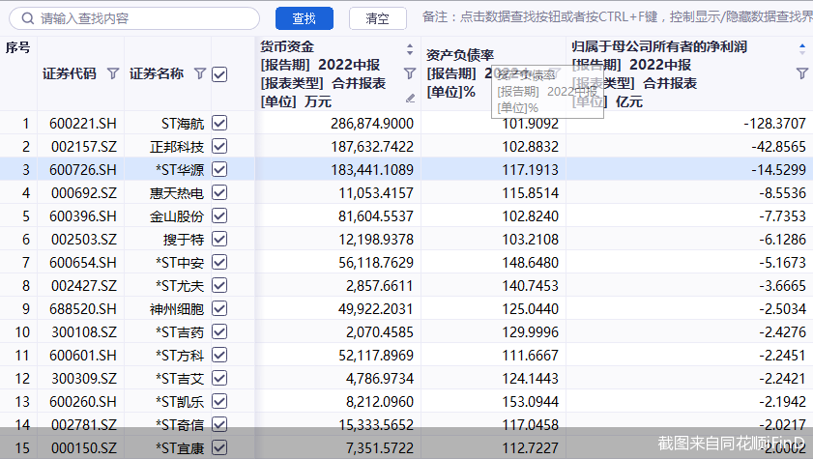813x459 pixels.
Task: Click debt ratio 129.9996
Action: [x=531, y=331]
